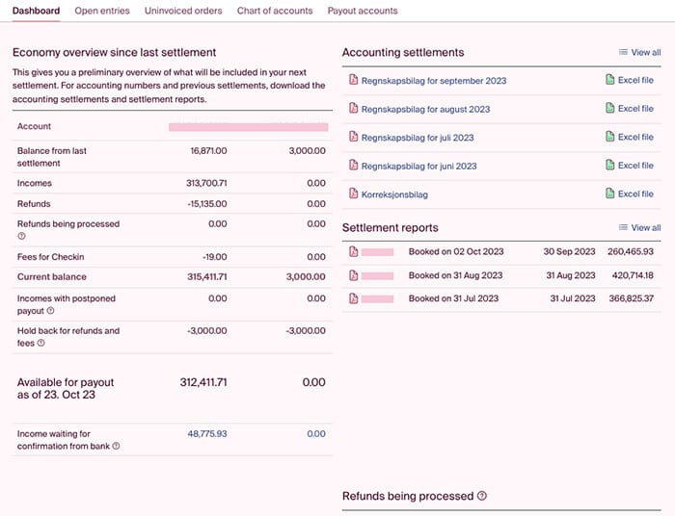Switch to Open entries tab

point(102,11)
